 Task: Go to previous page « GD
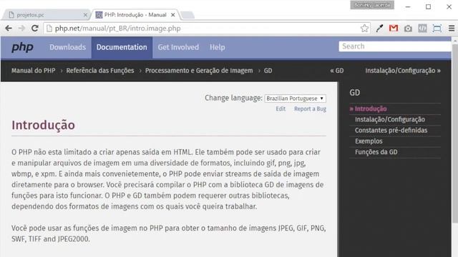tap(337, 71)
